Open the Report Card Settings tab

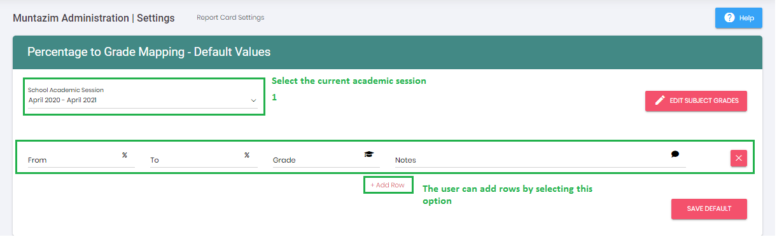pos(230,18)
